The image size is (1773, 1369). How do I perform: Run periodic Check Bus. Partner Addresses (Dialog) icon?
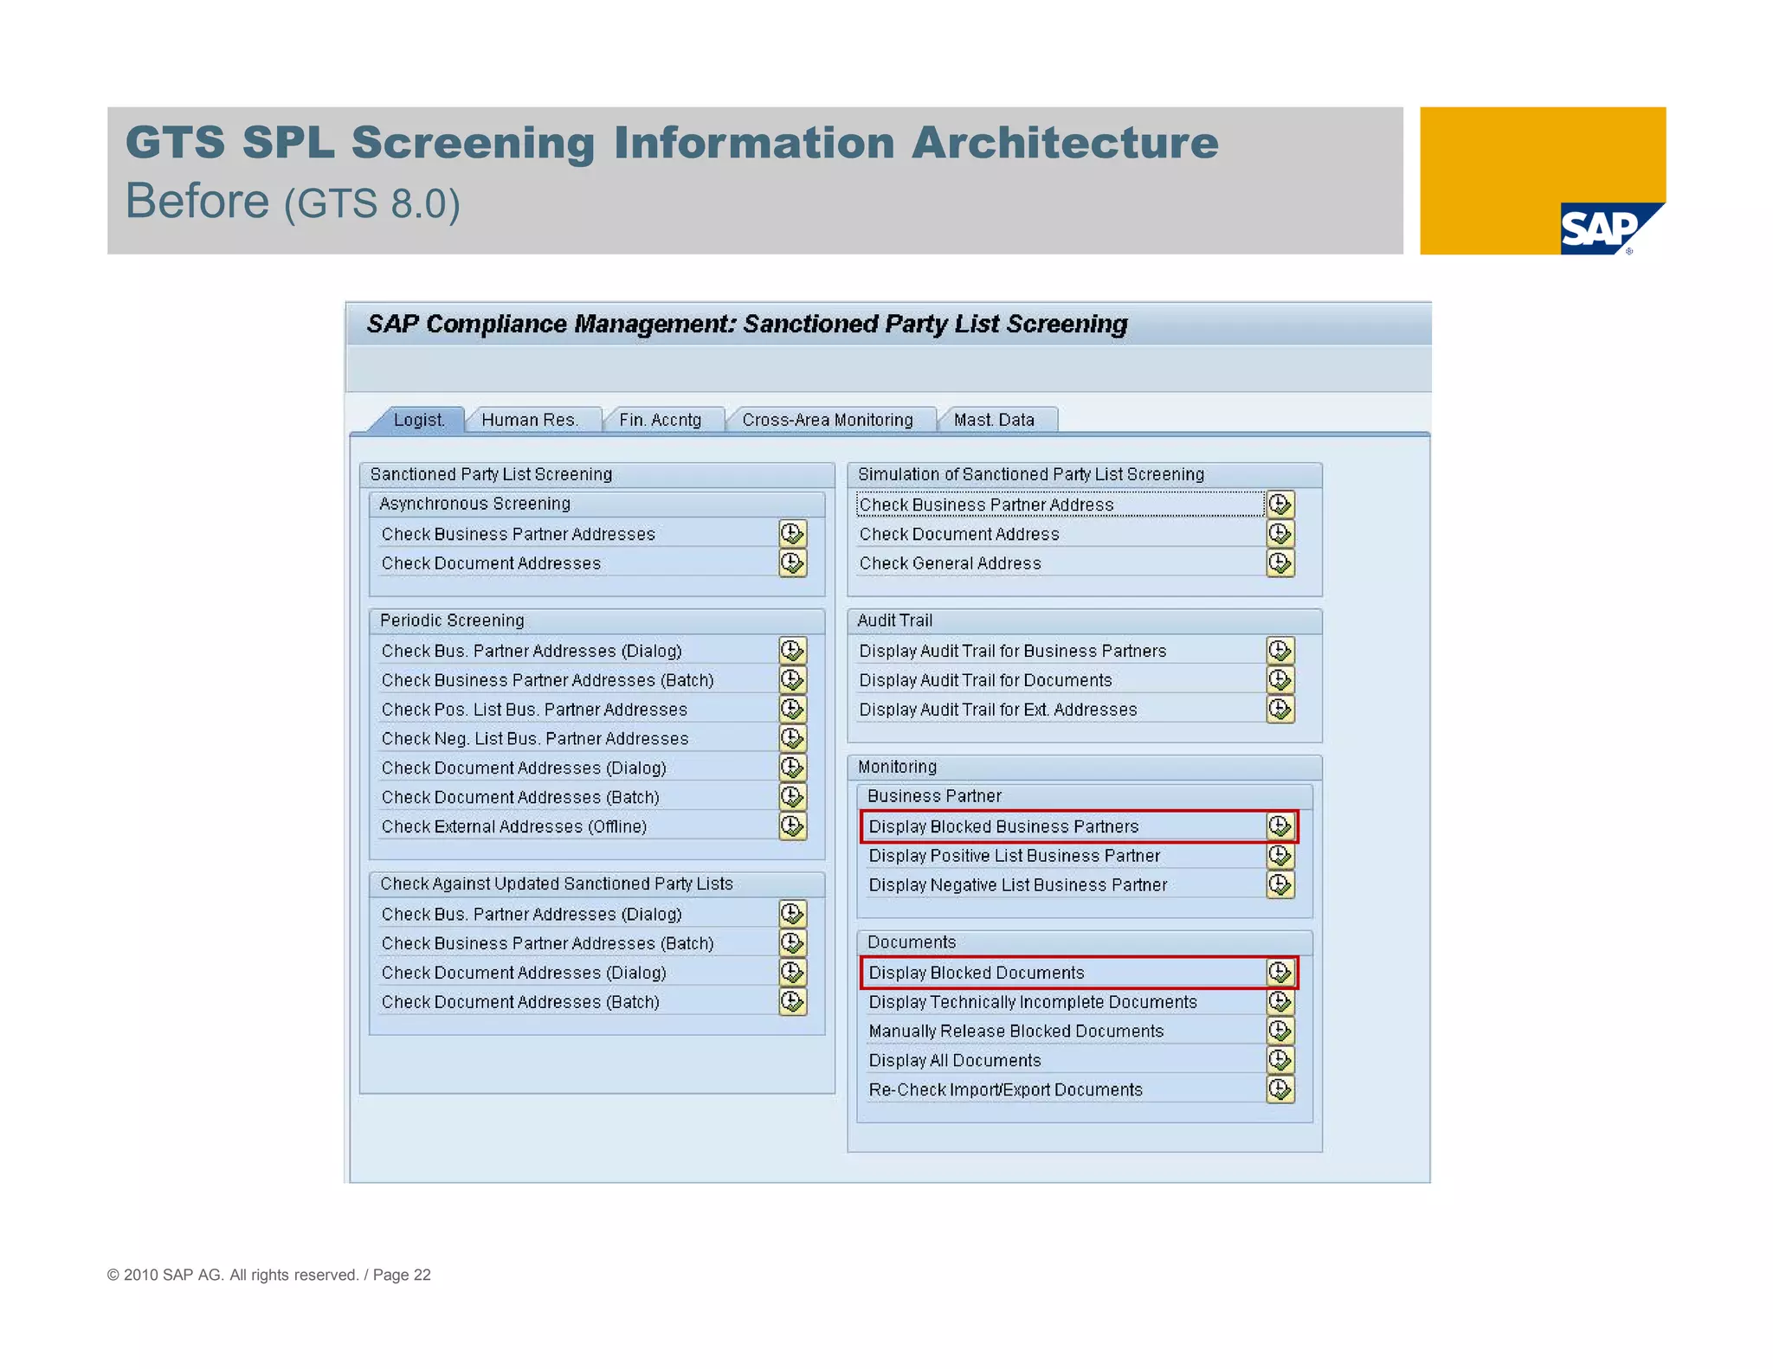coord(793,651)
